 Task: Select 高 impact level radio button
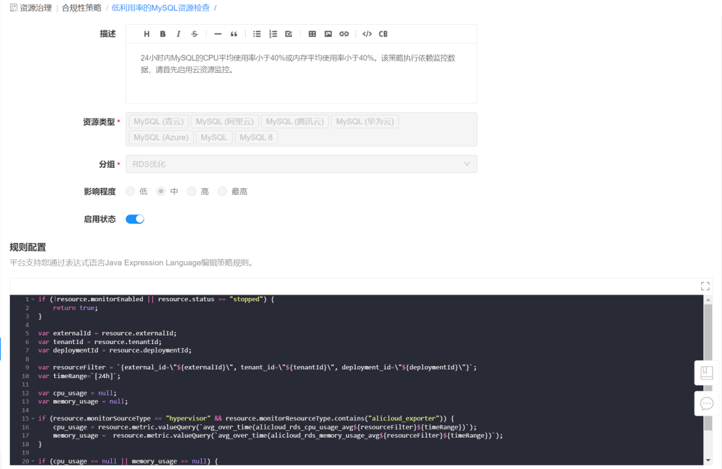tap(192, 192)
